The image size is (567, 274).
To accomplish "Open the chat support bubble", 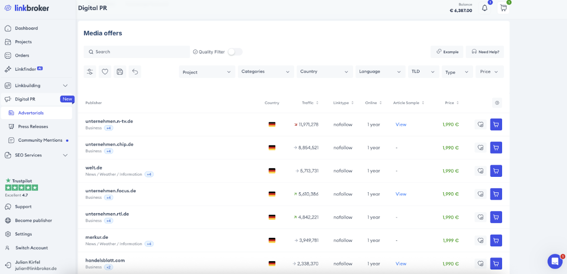I will (555, 261).
